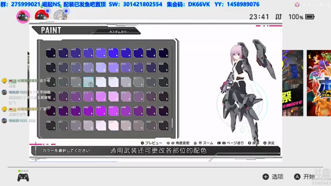Select gray swatch 461
Screen dimensions: 331x186
63,82
